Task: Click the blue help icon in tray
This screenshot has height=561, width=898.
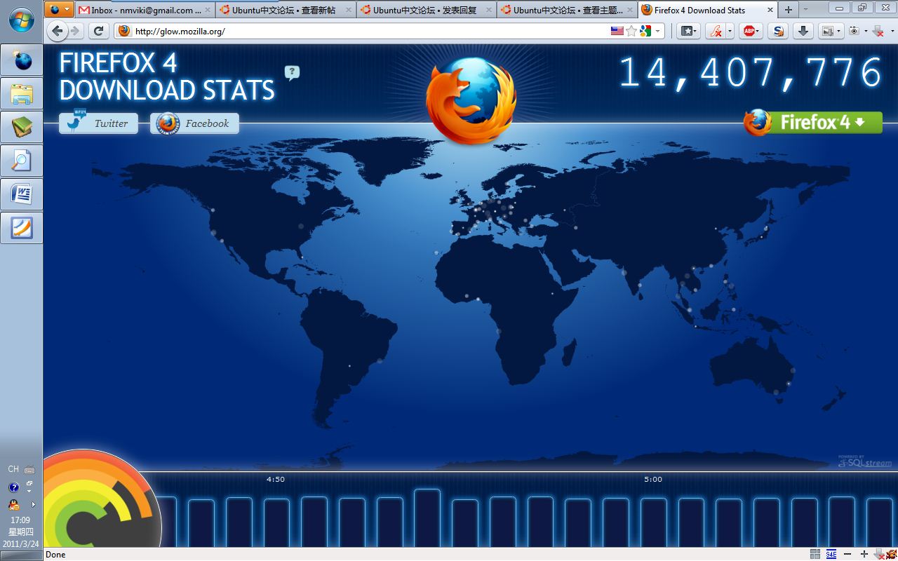Action: 13,487
